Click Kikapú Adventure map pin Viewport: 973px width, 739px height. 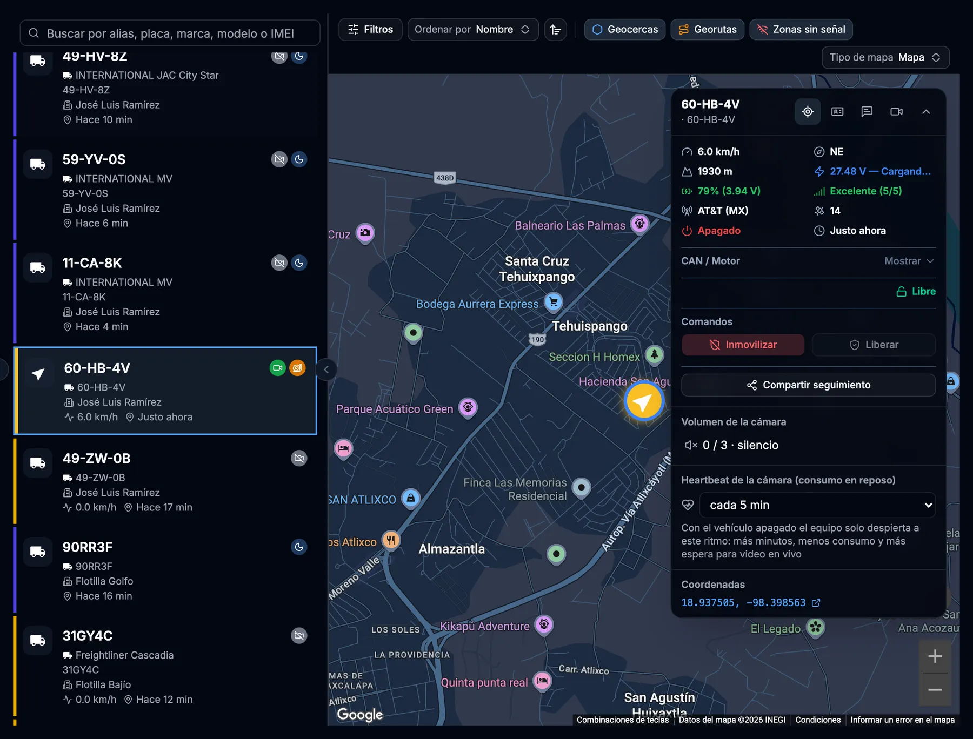point(544,624)
